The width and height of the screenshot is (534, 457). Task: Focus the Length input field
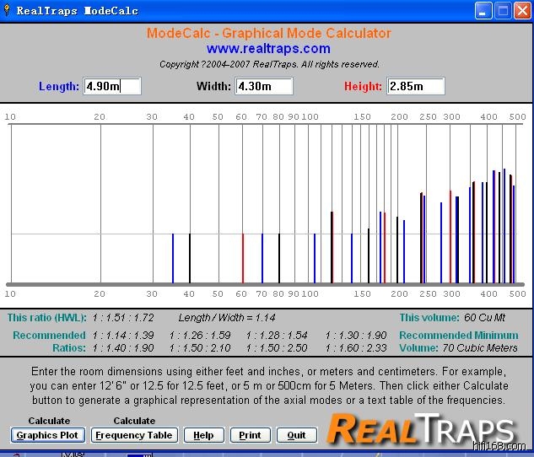pyautogui.click(x=112, y=86)
